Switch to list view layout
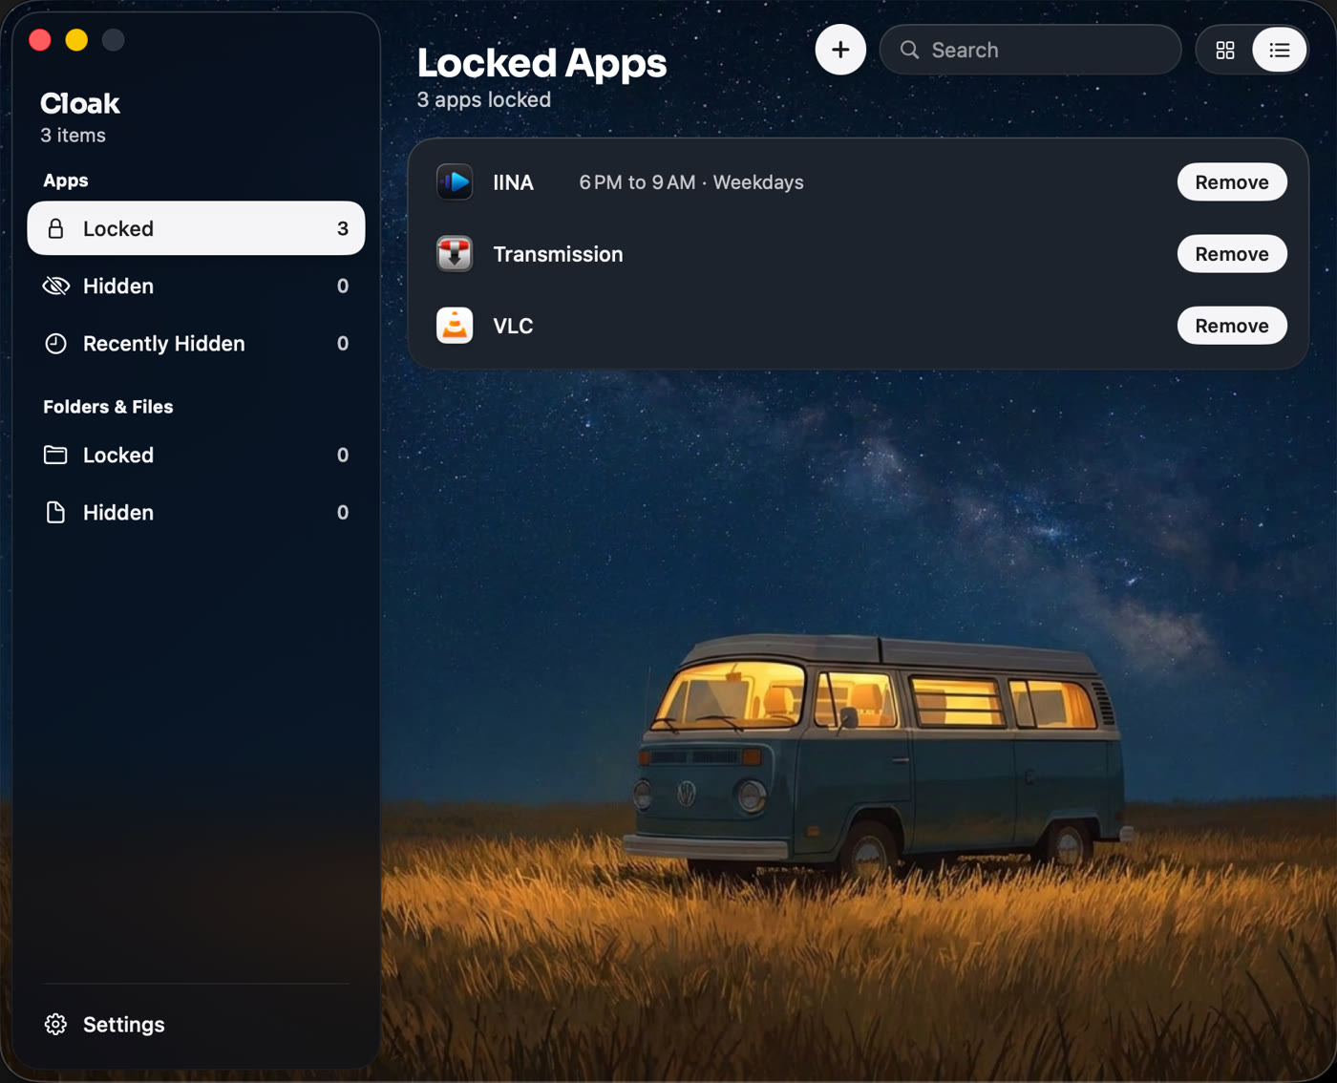This screenshot has width=1337, height=1083. (1279, 50)
